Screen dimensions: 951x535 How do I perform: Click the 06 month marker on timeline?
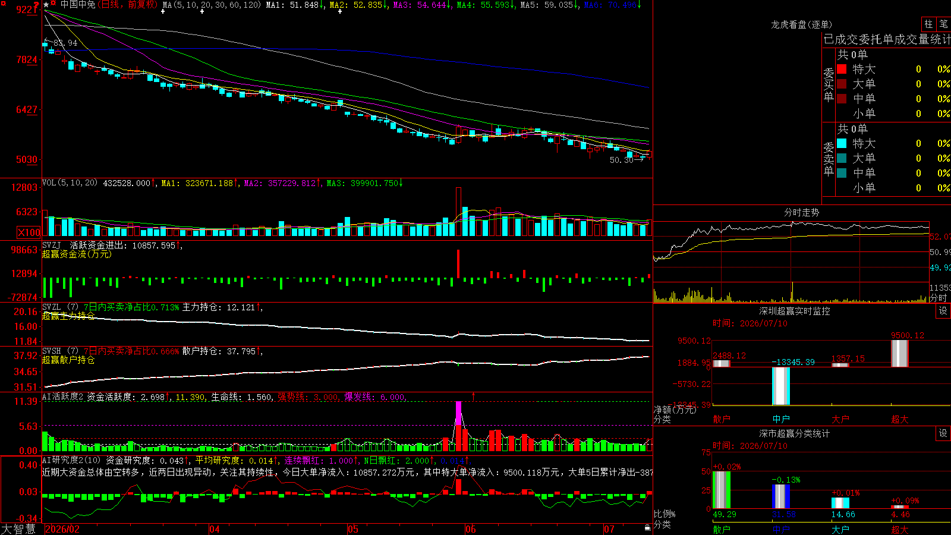pyautogui.click(x=471, y=529)
